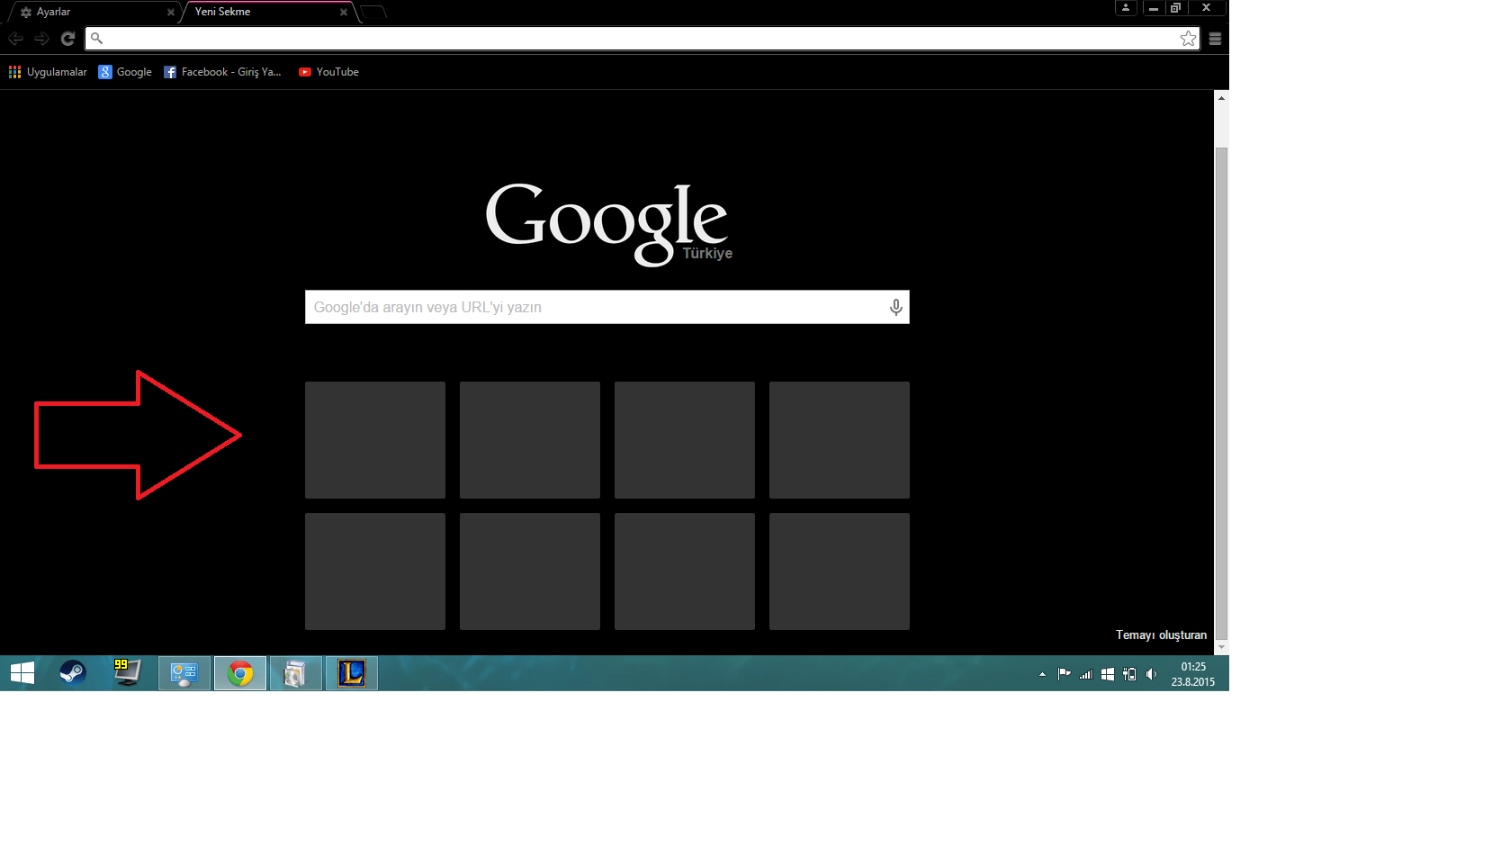This screenshot has height=864, width=1492.
Task: Close the Yeni Sekme tab
Action: click(344, 13)
